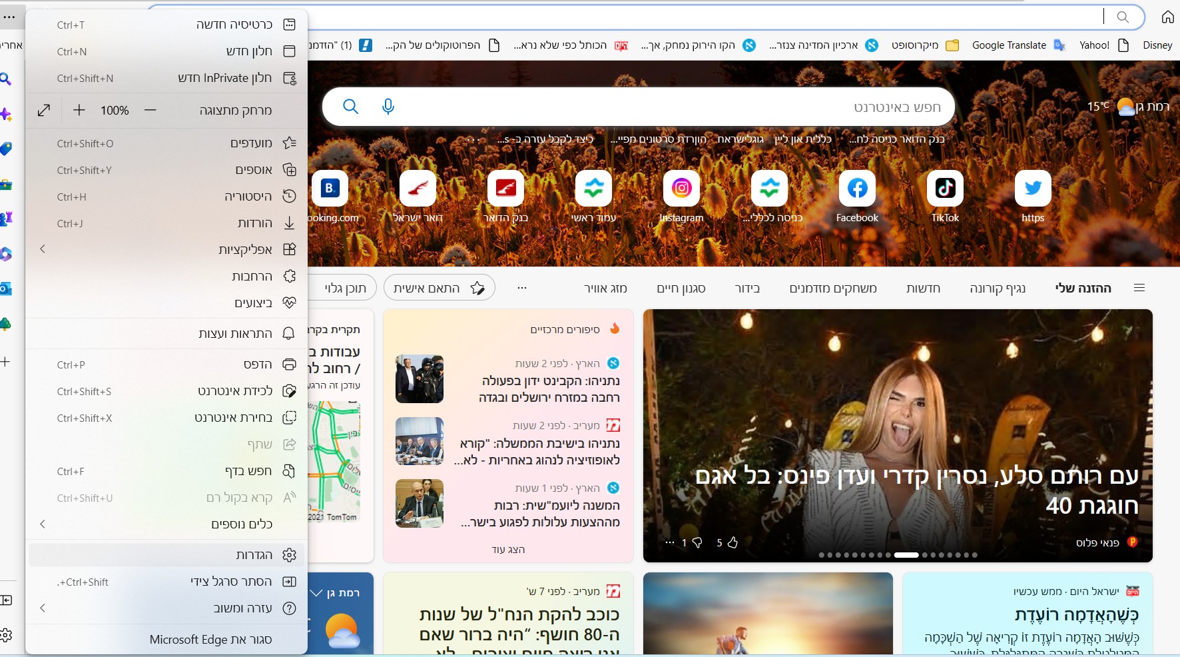Decrease zoom with the minus button

click(150, 111)
